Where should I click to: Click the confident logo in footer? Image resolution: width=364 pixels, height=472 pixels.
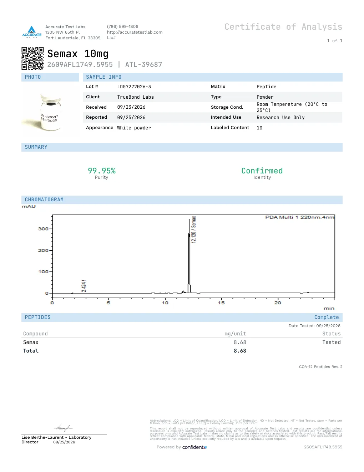[x=194, y=447]
